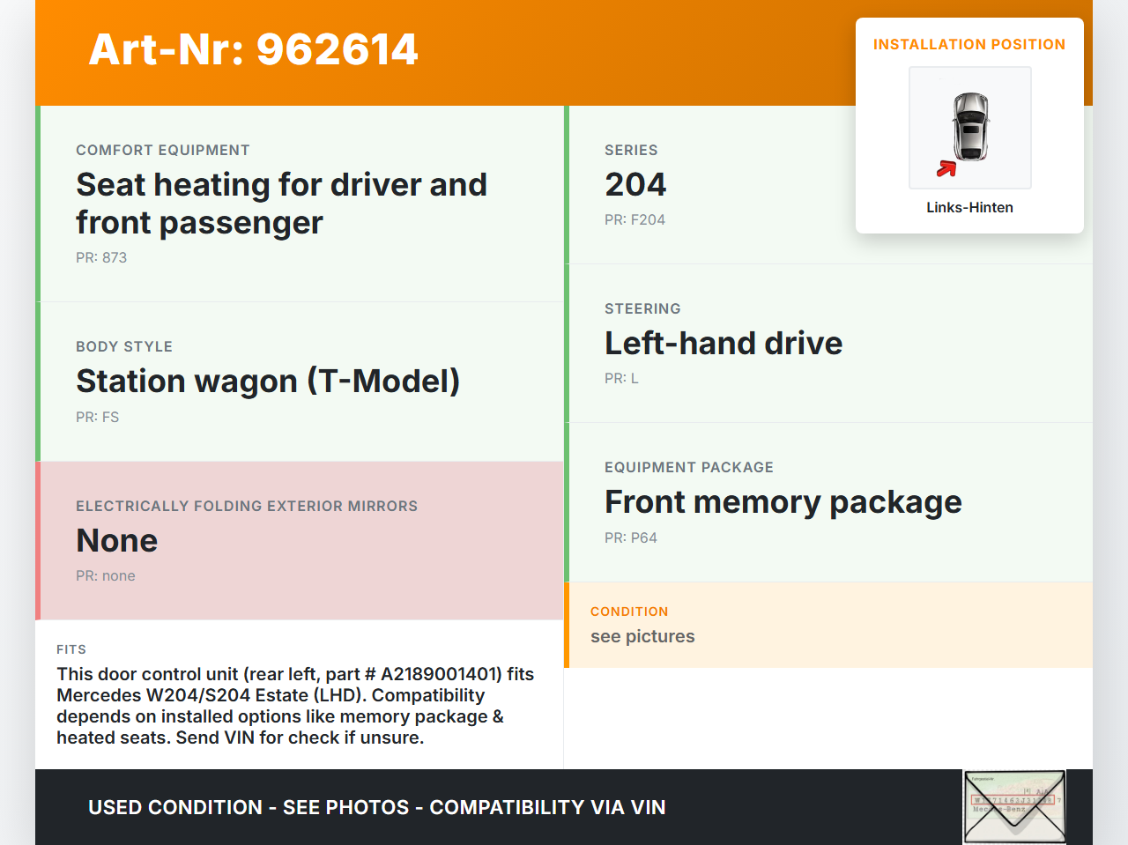
Task: Click the Links-Hinten position label
Action: [x=969, y=208]
